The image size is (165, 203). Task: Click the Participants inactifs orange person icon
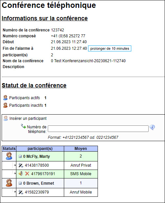pyautogui.click(x=5, y=105)
